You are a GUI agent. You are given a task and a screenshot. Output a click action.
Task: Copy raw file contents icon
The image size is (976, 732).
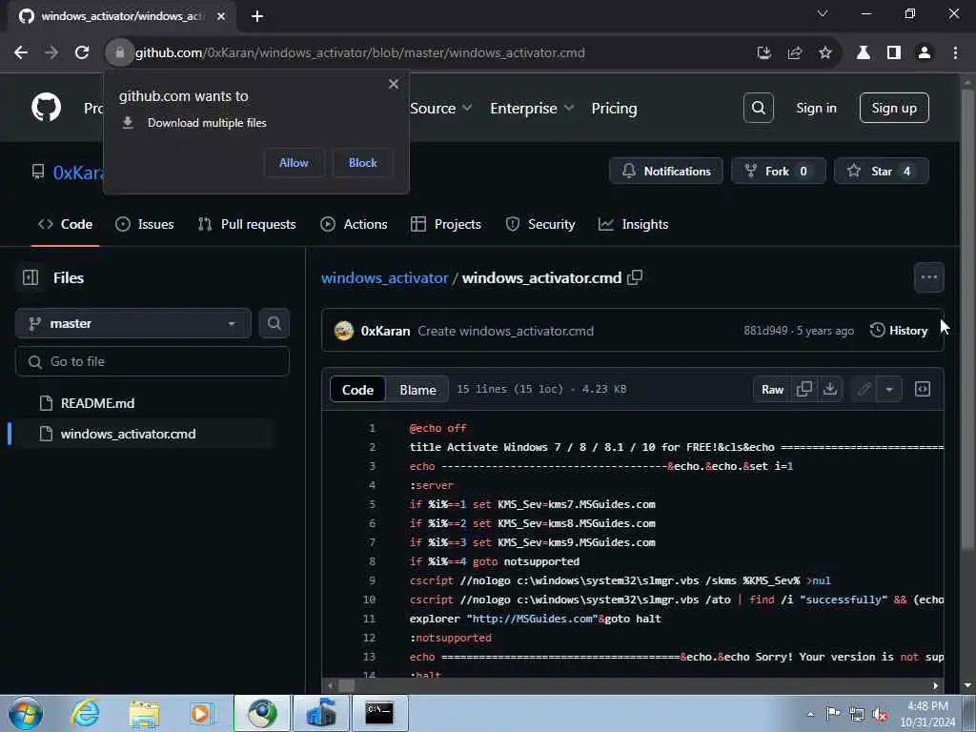point(804,390)
